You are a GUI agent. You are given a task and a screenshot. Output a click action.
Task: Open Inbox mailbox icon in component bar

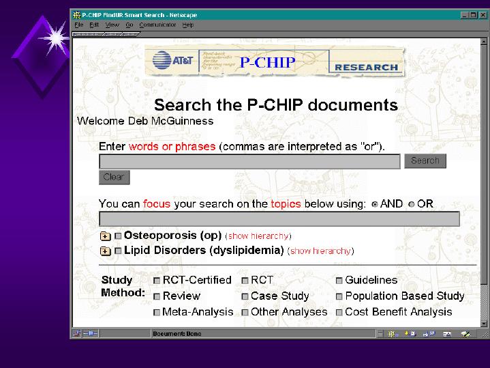410,334
